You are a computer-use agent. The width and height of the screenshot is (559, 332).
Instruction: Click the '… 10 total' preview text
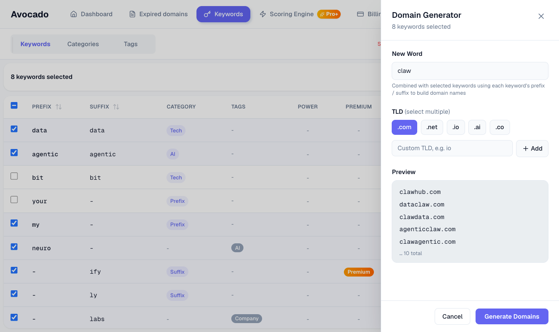click(x=411, y=253)
